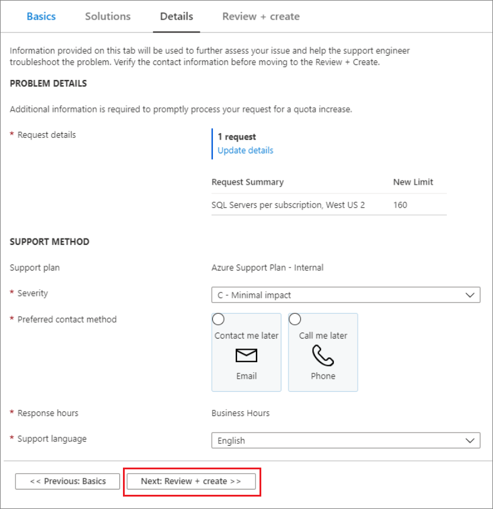
Task: Click the chevron arrow beside English
Action: pos(471,440)
